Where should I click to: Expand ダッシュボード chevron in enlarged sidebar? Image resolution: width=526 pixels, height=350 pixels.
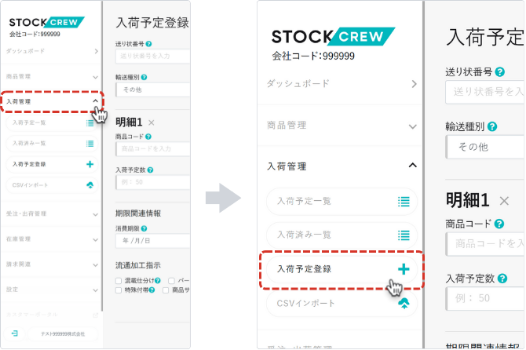click(x=414, y=82)
